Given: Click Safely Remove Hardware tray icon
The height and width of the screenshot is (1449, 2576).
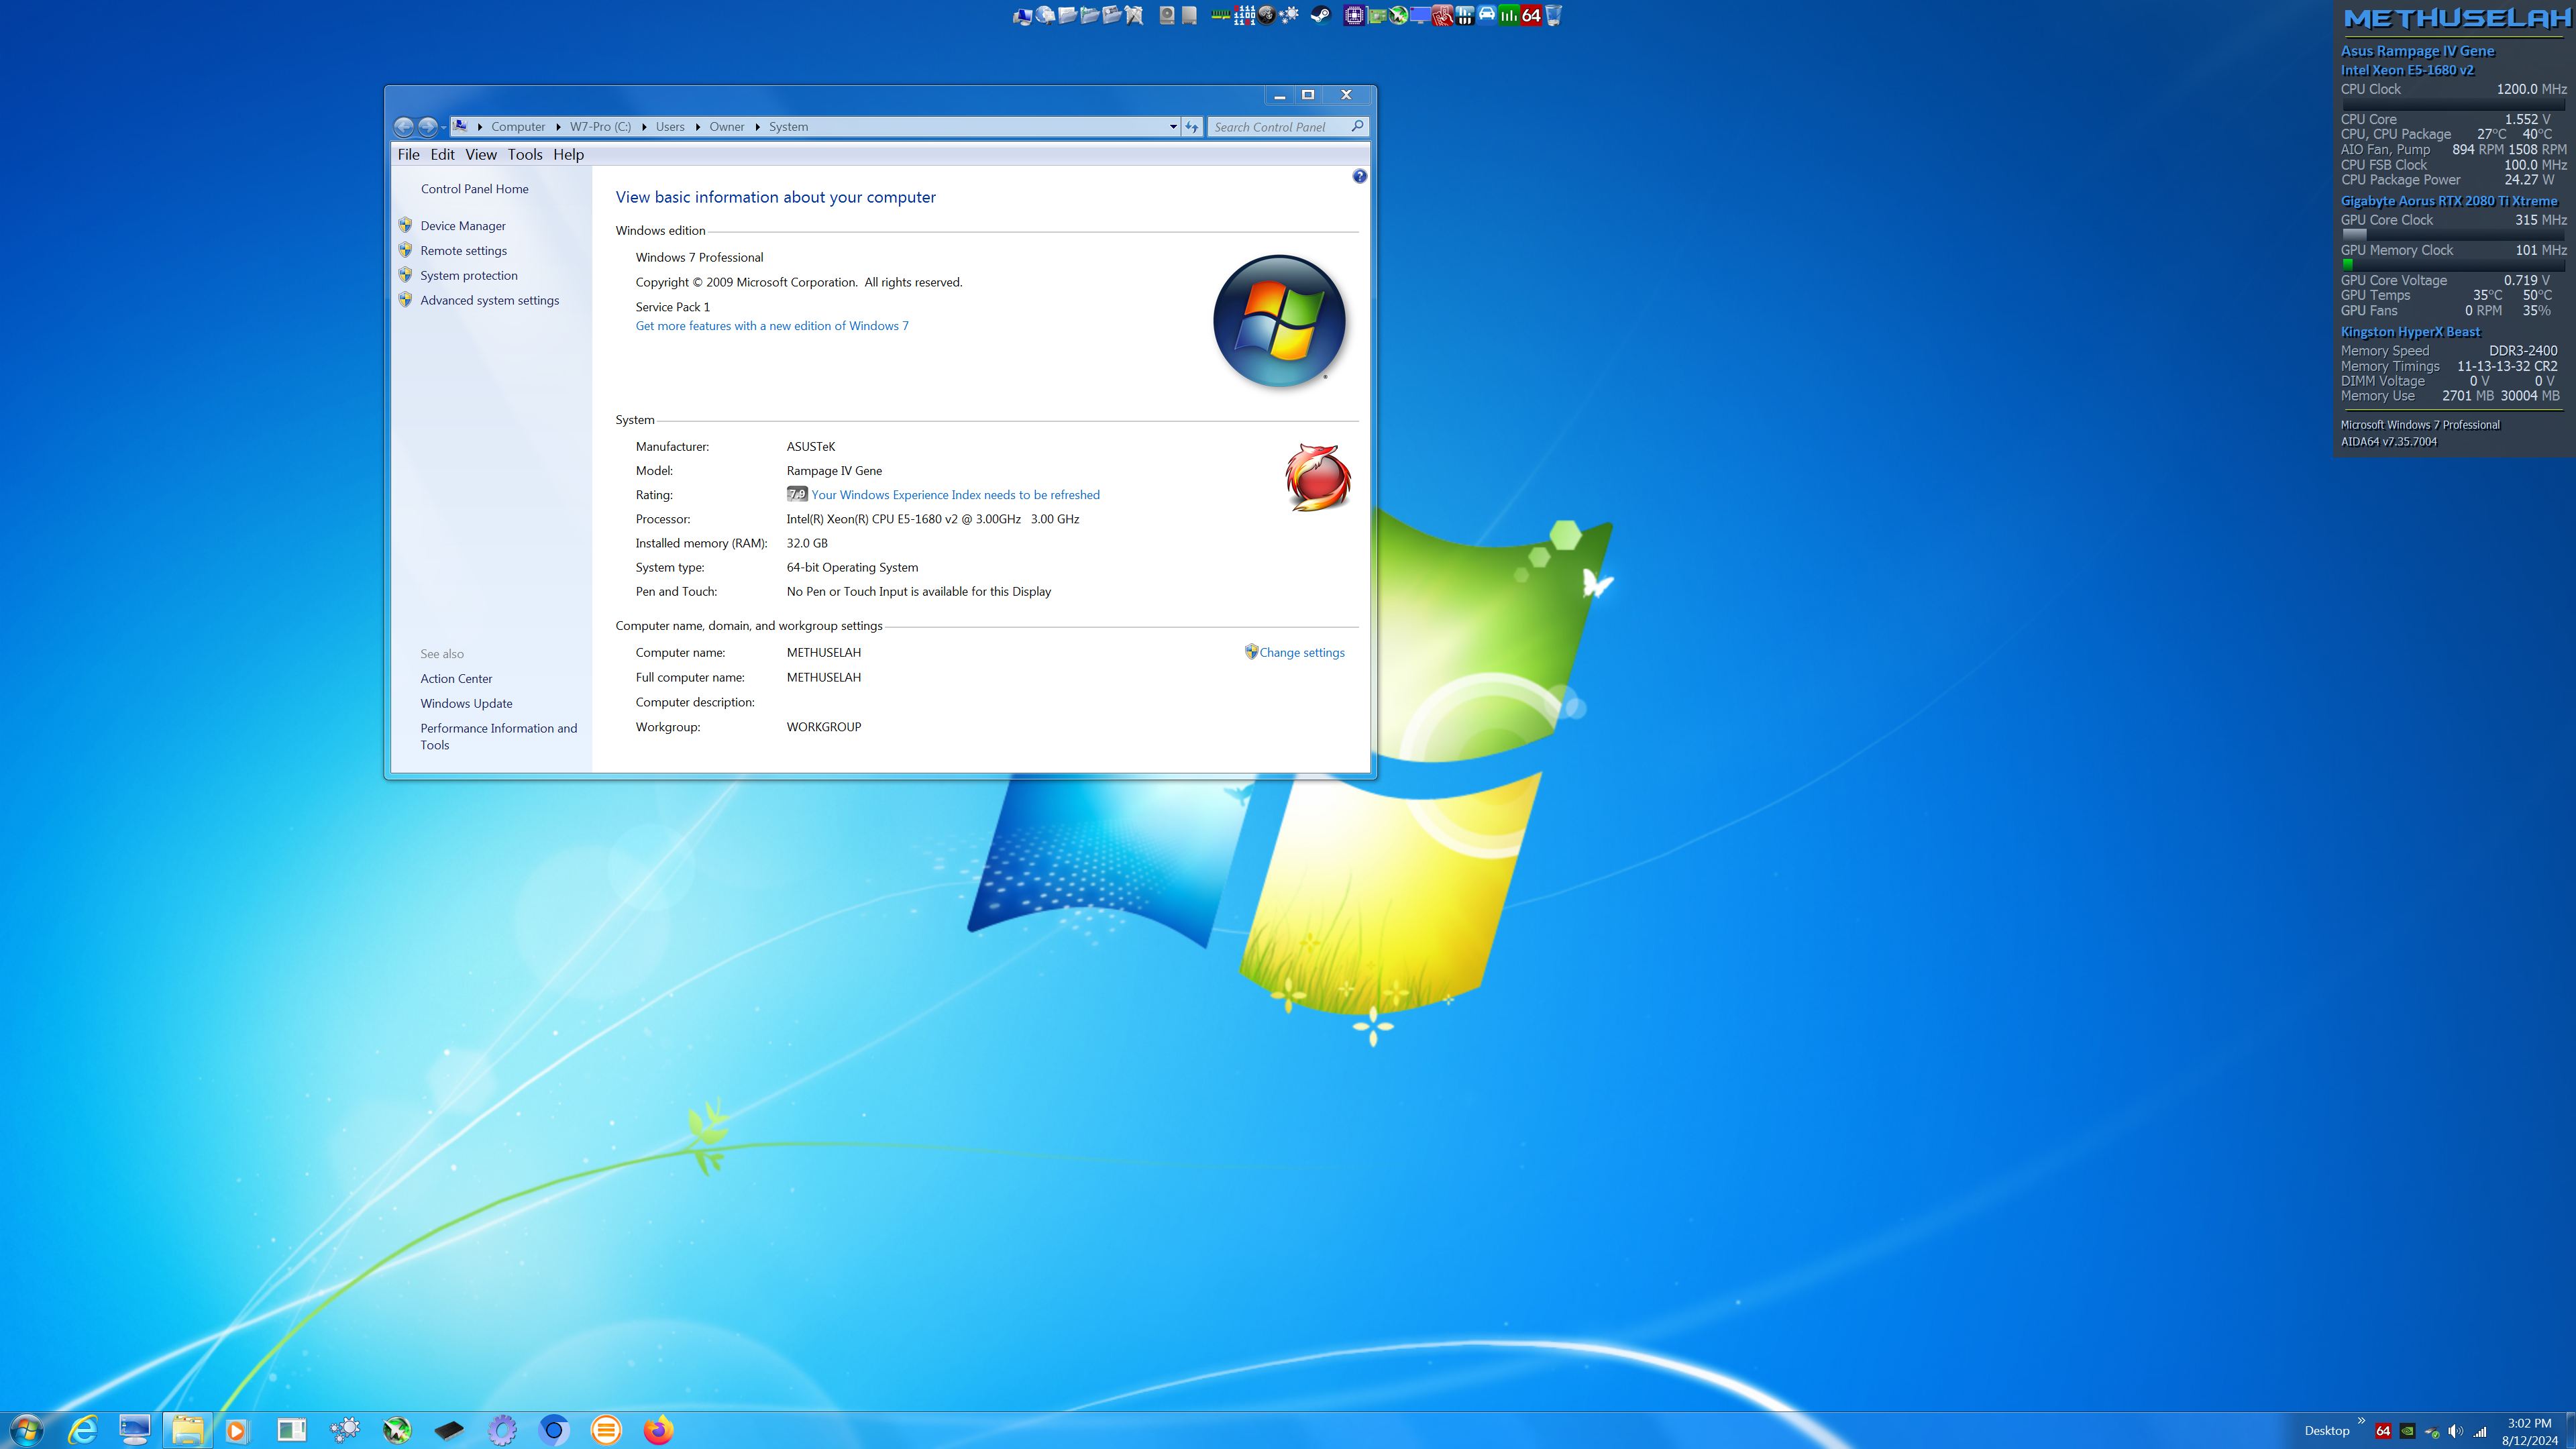Looking at the screenshot, I should (x=2432, y=1432).
